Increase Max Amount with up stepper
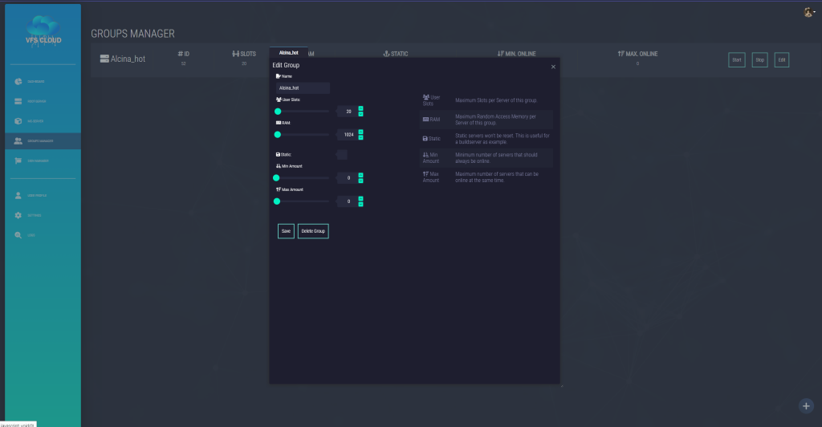 tap(361, 198)
